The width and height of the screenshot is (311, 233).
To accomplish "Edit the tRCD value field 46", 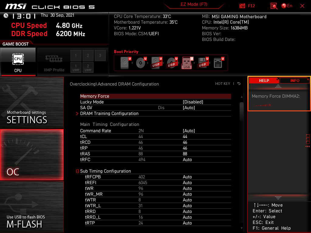I will (185, 142).
